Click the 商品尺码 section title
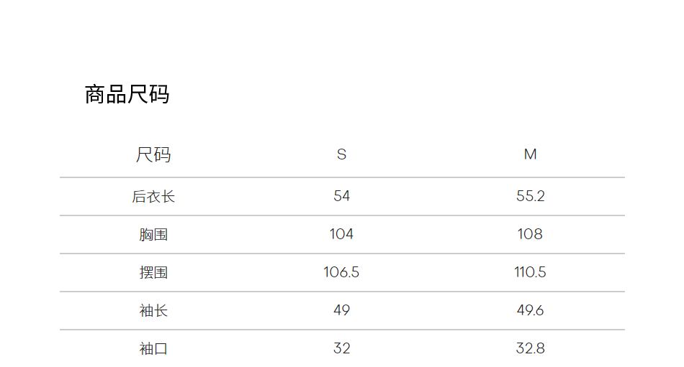 coord(127,94)
